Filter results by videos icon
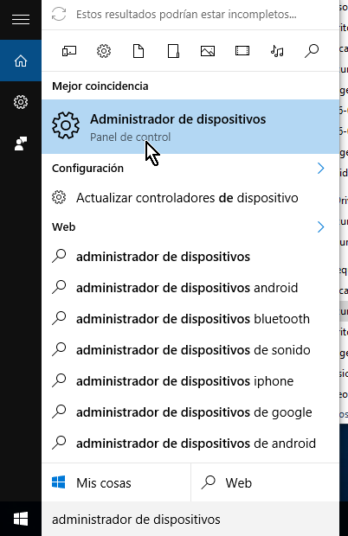This screenshot has height=536, width=348. click(x=242, y=51)
